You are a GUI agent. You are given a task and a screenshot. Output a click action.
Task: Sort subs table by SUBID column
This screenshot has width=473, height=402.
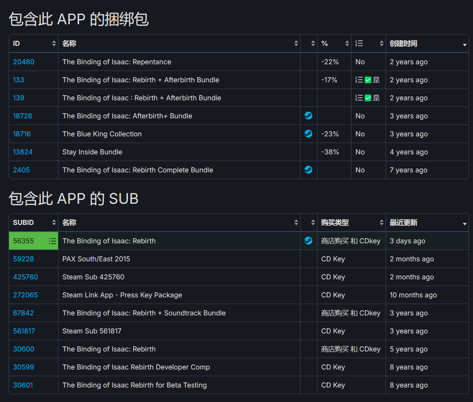(33, 223)
